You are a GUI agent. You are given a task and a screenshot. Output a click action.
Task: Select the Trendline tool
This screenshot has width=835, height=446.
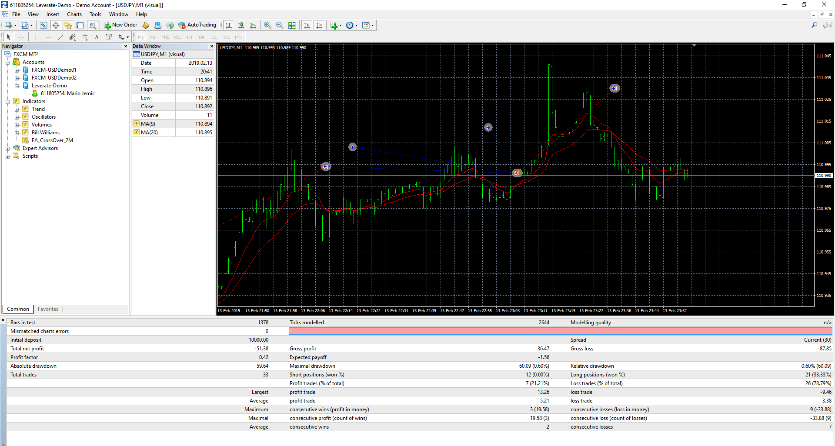[x=60, y=37]
